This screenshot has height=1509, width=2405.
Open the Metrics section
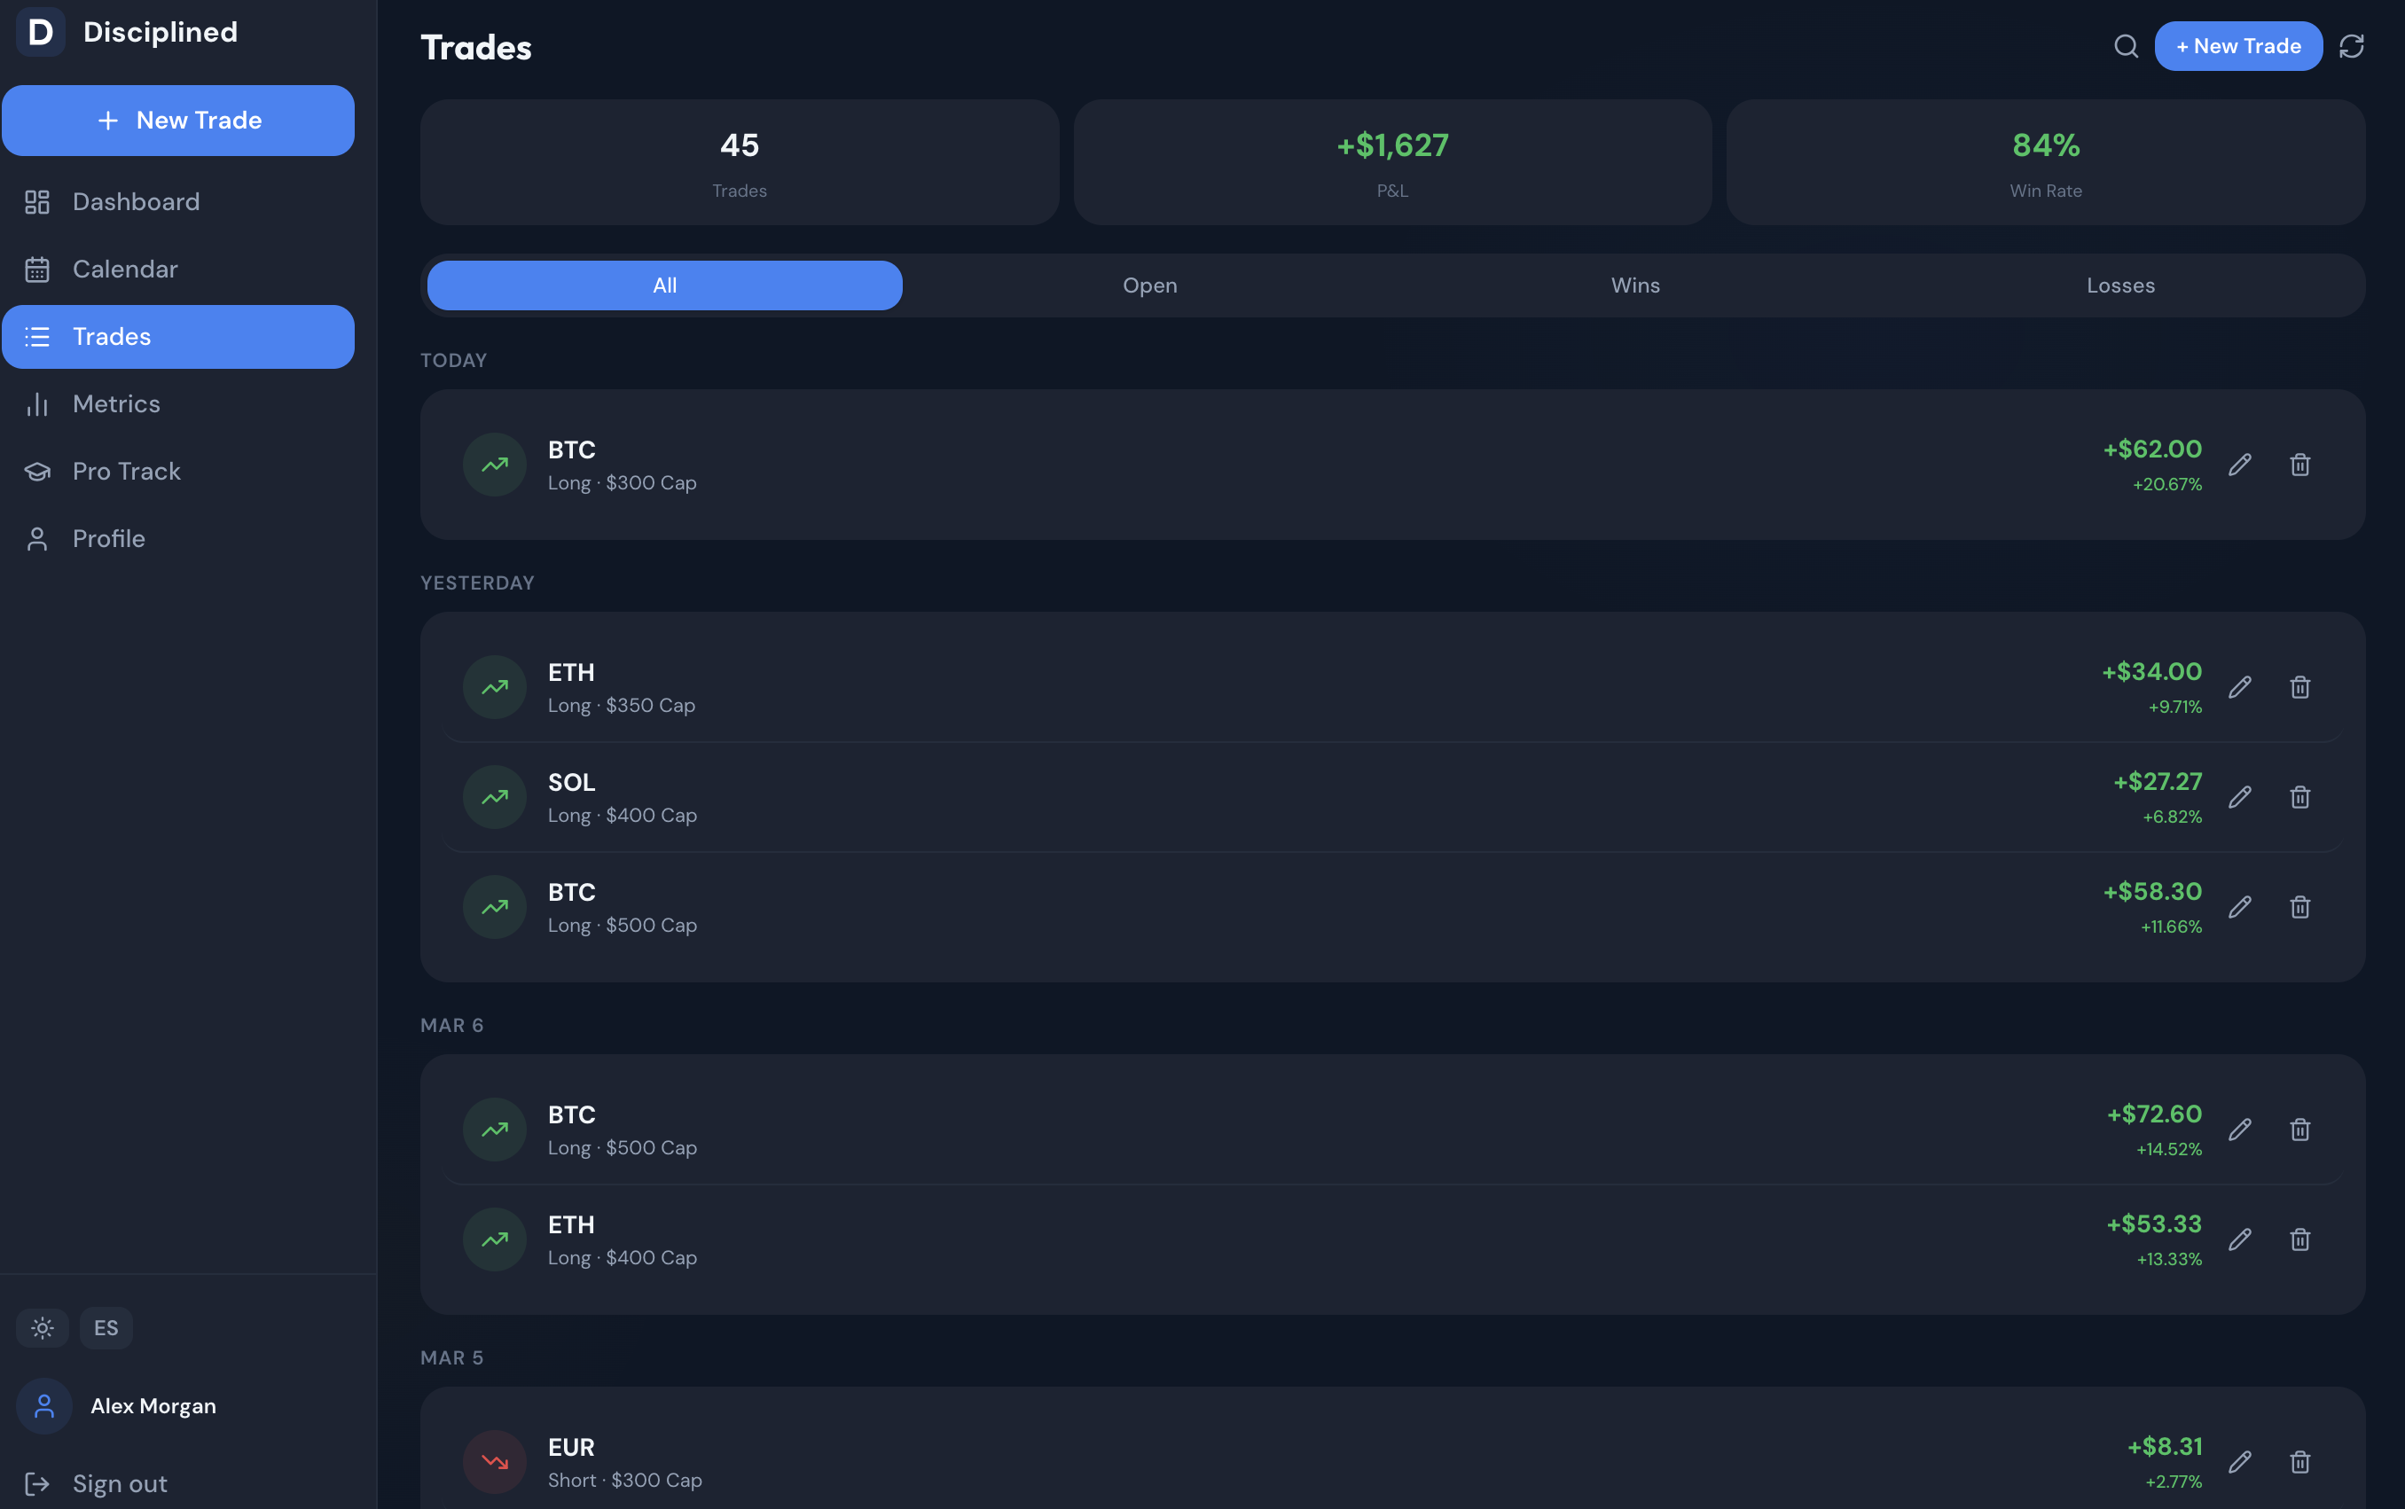[116, 403]
